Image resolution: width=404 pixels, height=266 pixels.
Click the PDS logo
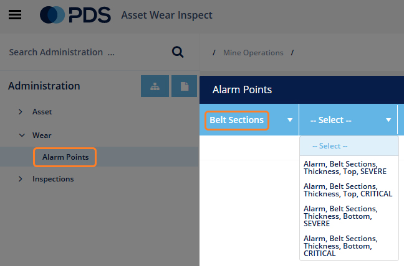(75, 15)
